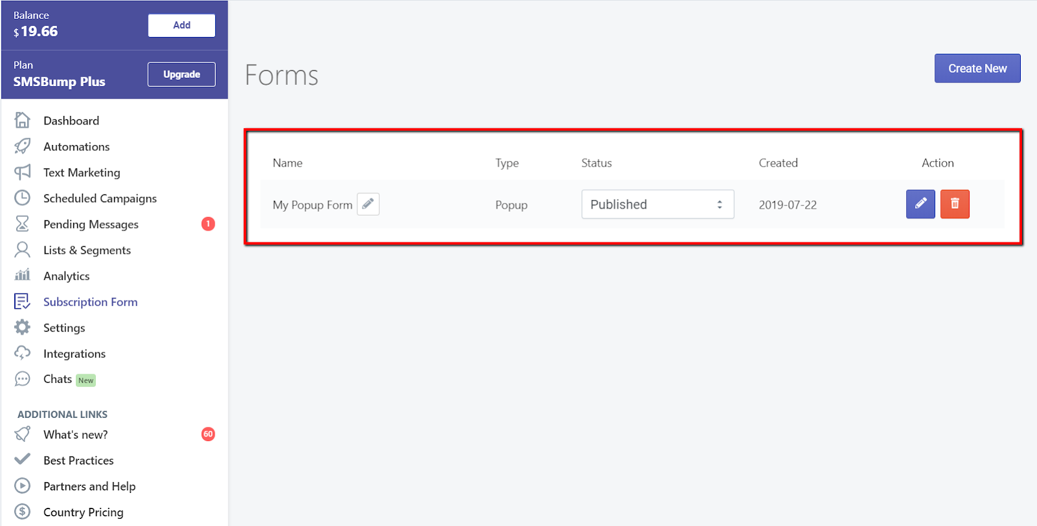This screenshot has height=526, width=1037.
Task: Rename My Popup Form with pencil icon
Action: pyautogui.click(x=368, y=204)
